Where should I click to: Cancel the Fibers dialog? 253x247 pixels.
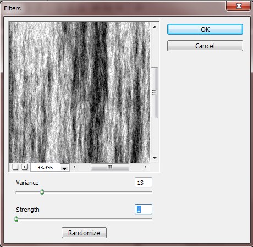[205, 46]
